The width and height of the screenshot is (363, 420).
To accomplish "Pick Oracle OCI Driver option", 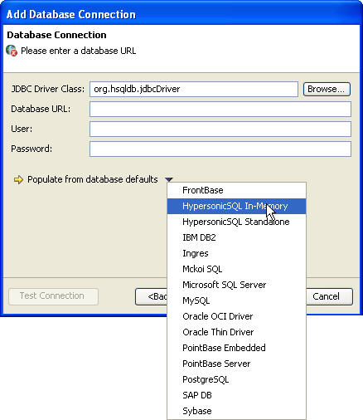I will 236,316.
